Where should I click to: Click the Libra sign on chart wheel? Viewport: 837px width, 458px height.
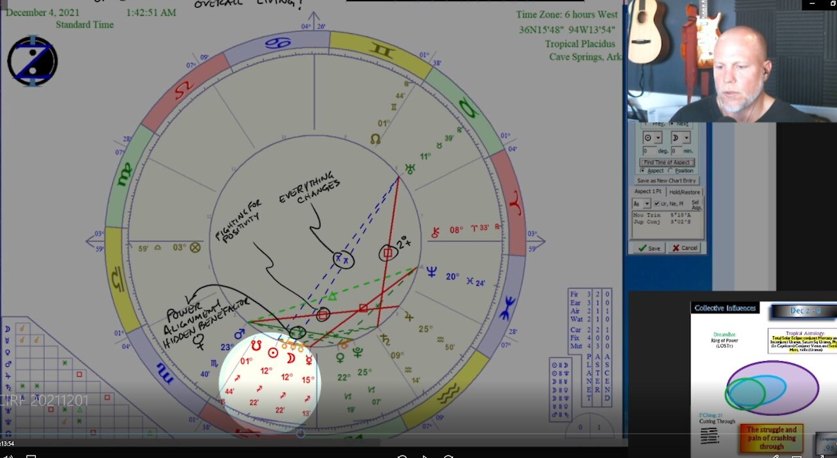[118, 280]
